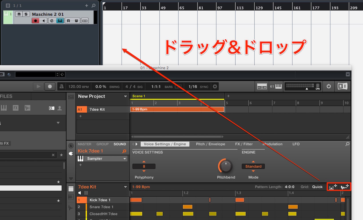Enable record on Maschine 2 01 track
This screenshot has height=220, width=363.
35,21
